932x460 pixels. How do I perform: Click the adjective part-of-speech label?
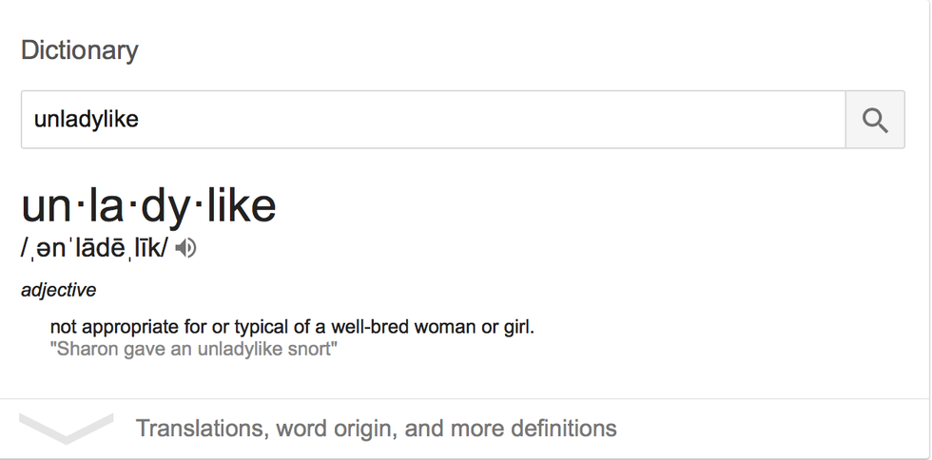pyautogui.click(x=58, y=290)
